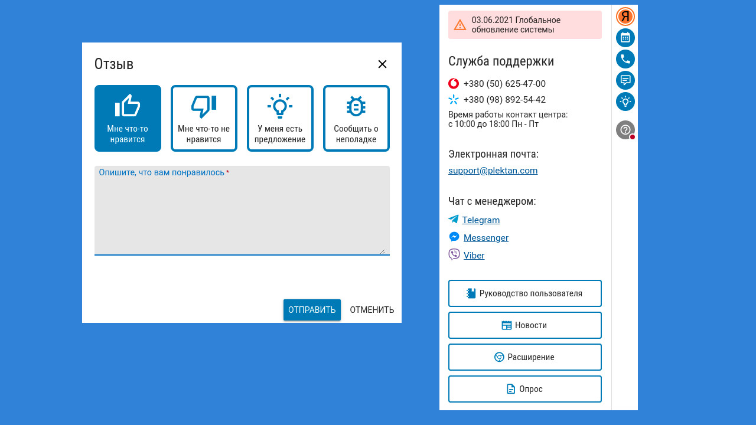The width and height of the screenshot is (756, 425).
Task: Click the 'Отзыв' dialog title
Action: point(114,64)
